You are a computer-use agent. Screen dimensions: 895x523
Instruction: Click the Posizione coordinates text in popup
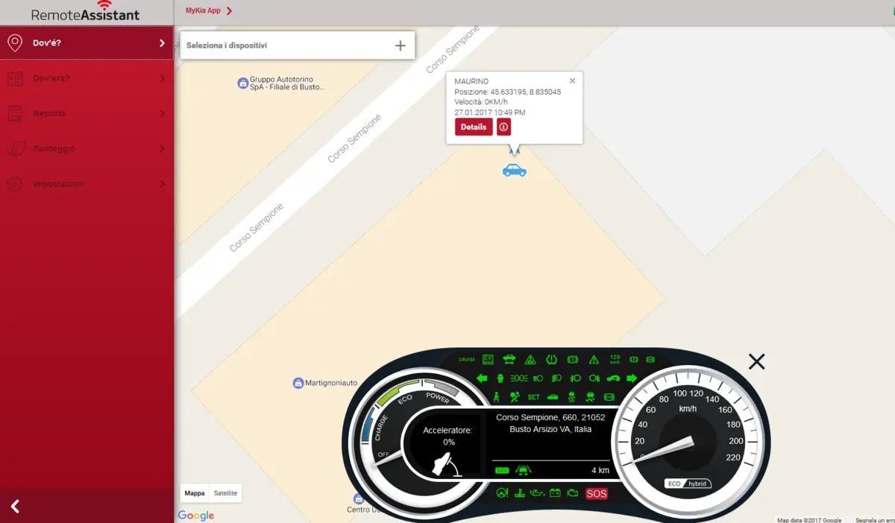click(x=508, y=92)
